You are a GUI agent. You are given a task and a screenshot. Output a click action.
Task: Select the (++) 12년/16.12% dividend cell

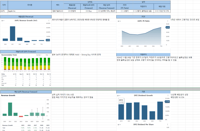pos(162,11)
